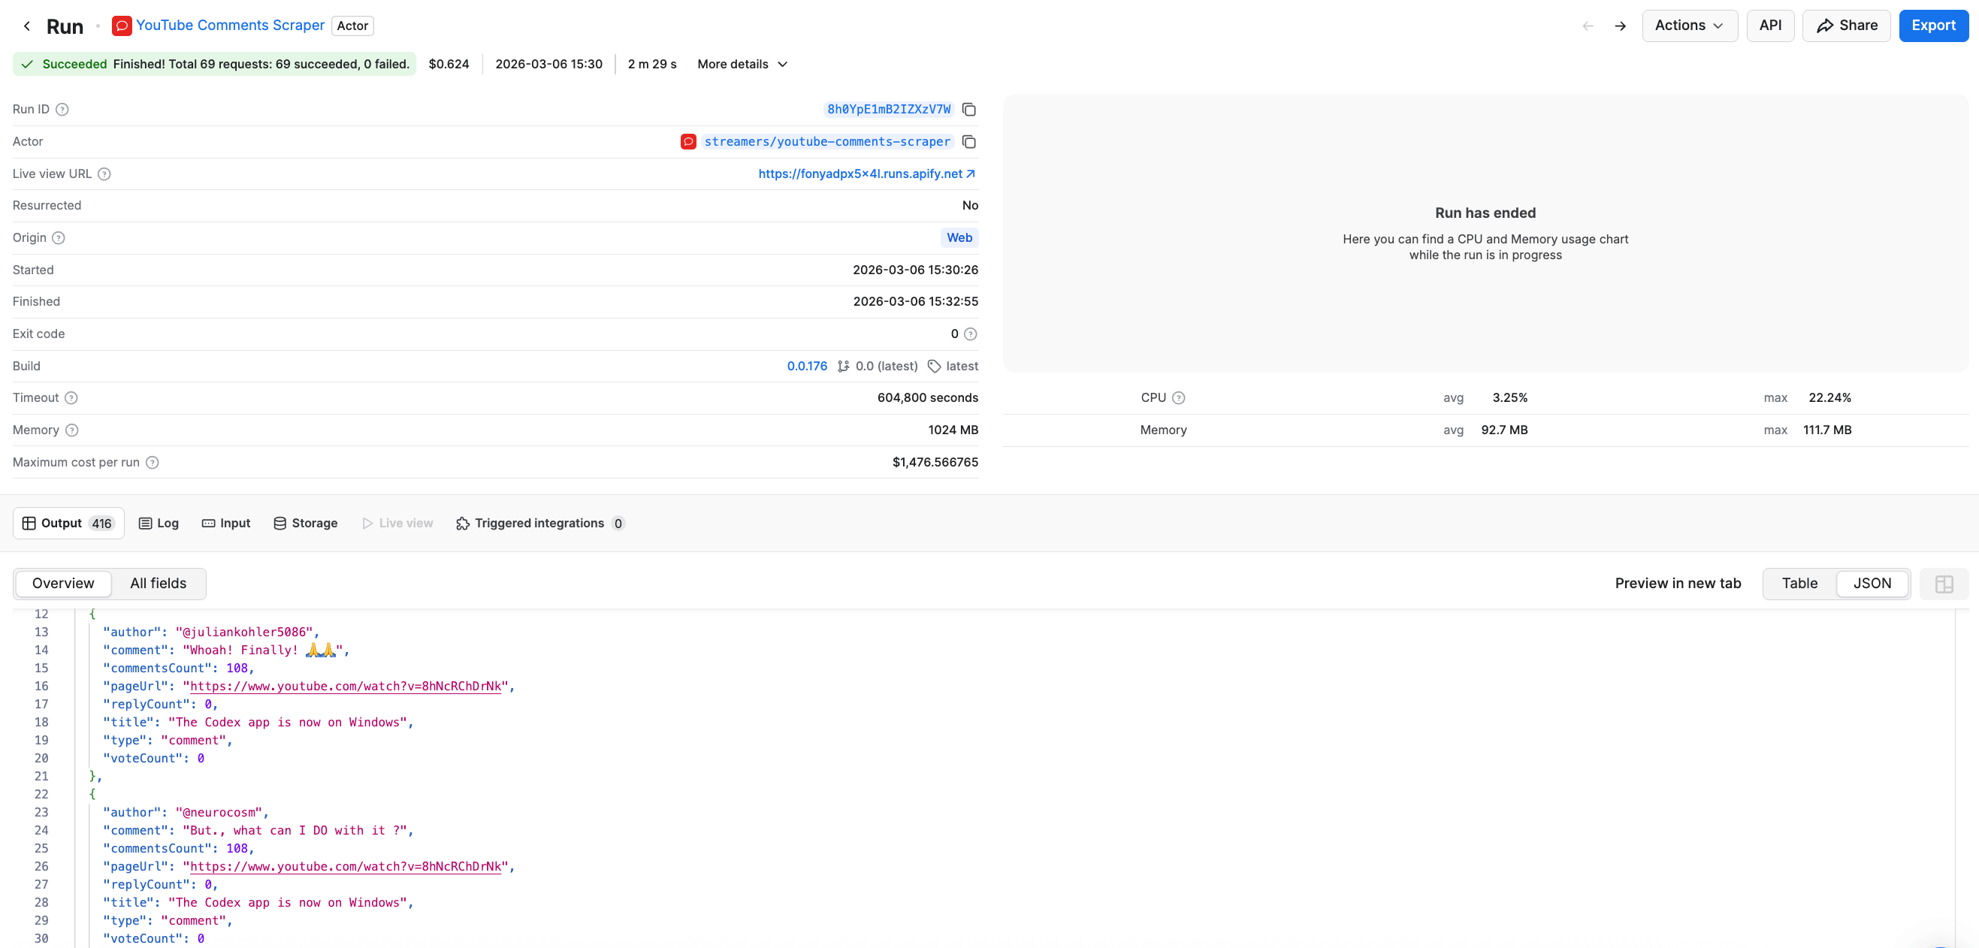The width and height of the screenshot is (1979, 948).
Task: Click the YouTube Comments Scraper speech-bubble icon
Action: click(121, 26)
